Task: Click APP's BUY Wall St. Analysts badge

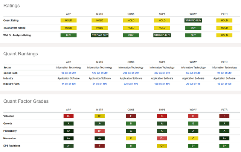Action: 69,35
